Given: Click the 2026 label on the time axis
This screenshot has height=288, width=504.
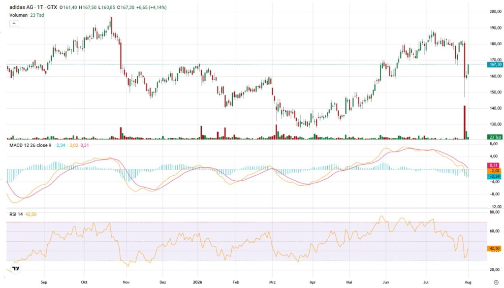Looking at the screenshot, I should coord(197,282).
